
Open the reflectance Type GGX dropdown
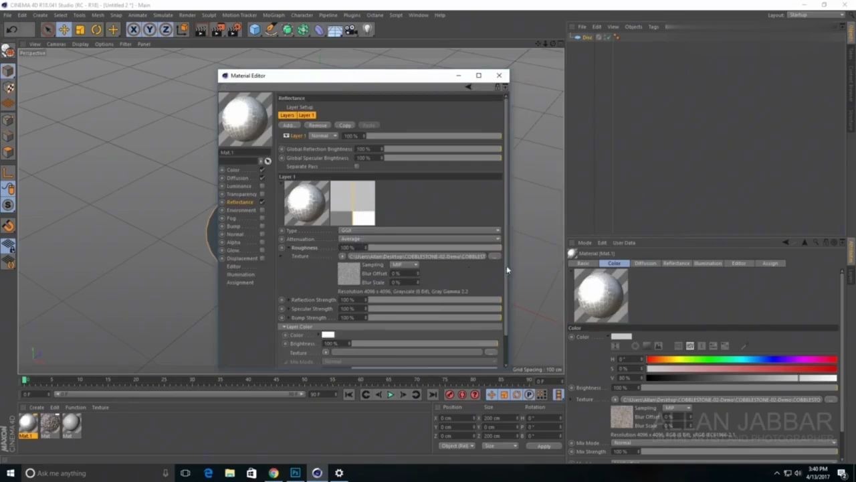(419, 230)
